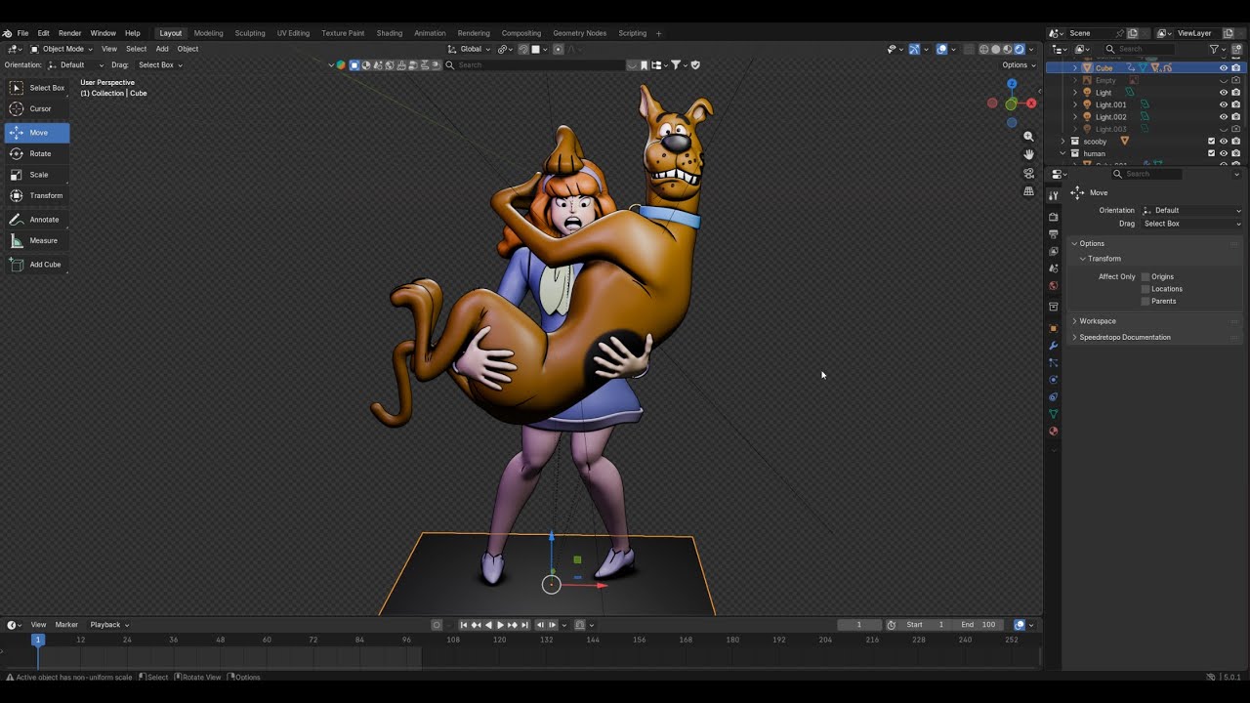Open the Physics properties tab
Screen dimensions: 1250x703
(x=1053, y=380)
